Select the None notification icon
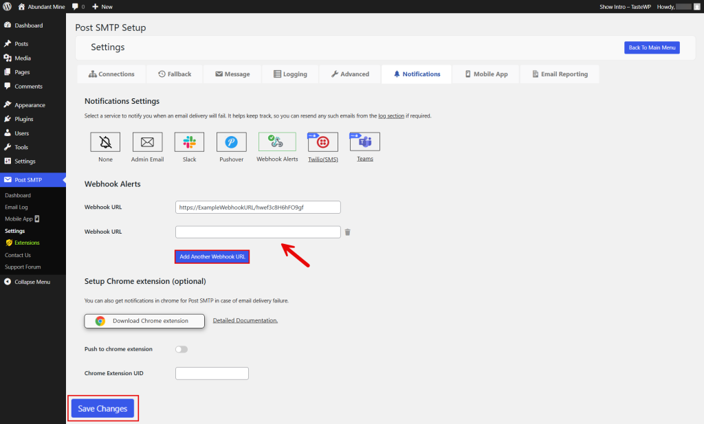The image size is (704, 424). pyautogui.click(x=105, y=142)
